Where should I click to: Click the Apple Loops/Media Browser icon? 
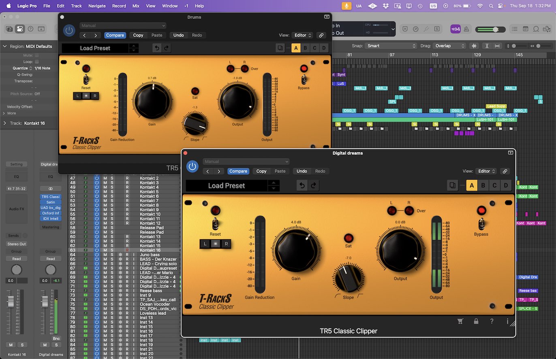(547, 29)
